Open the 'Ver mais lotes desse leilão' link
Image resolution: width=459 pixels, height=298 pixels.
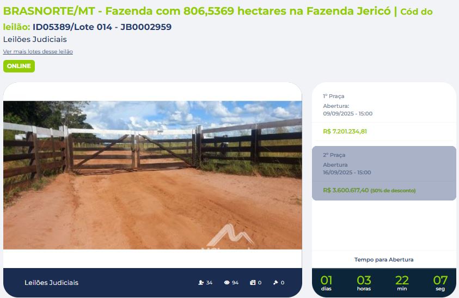(38, 52)
